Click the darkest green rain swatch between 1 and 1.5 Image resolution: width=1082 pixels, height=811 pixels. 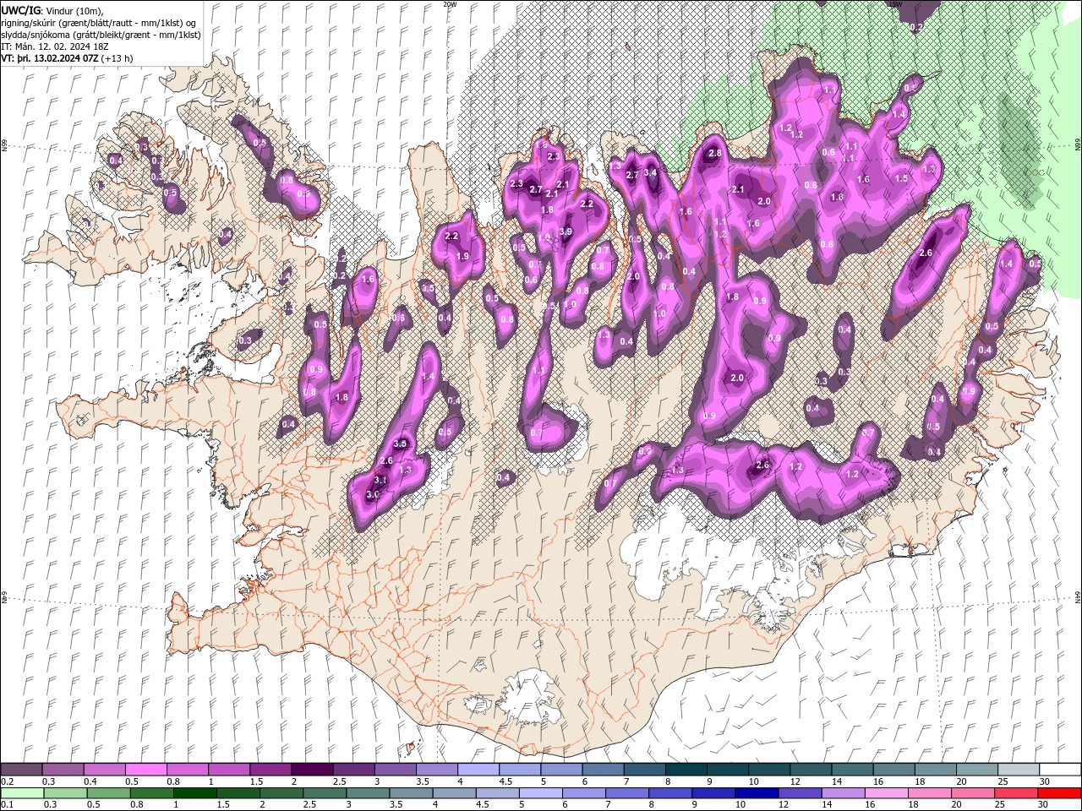[x=194, y=793]
